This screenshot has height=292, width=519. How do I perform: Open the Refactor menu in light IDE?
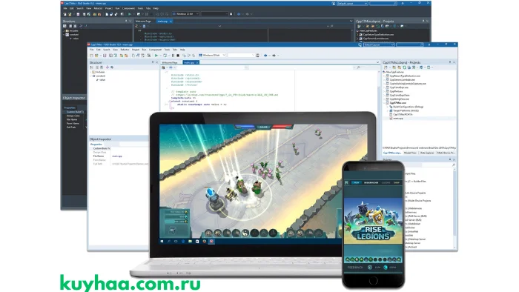[x=125, y=50]
